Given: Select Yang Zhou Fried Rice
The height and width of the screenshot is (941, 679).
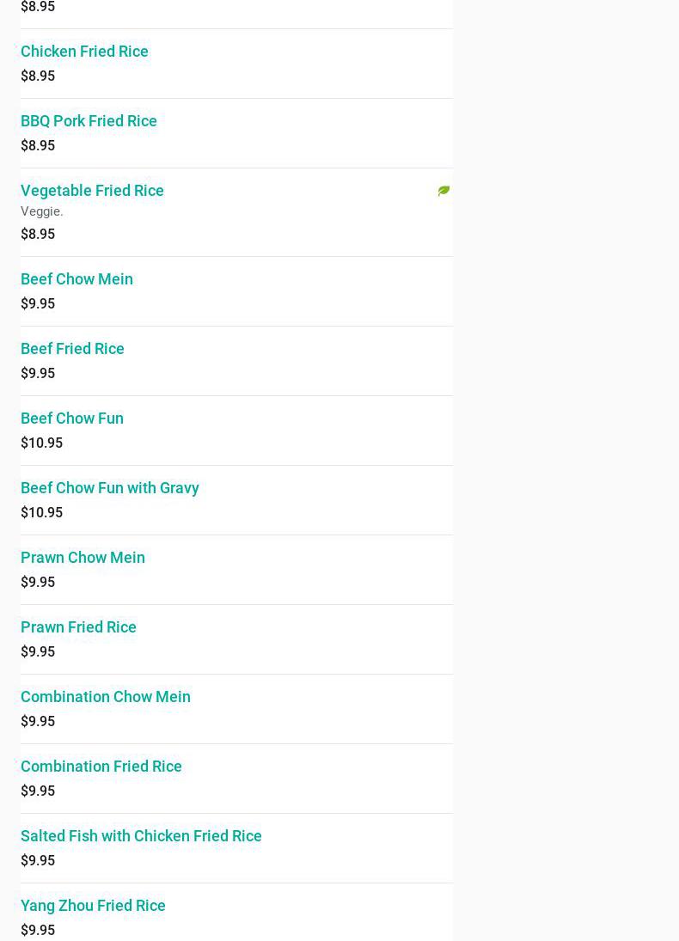Looking at the screenshot, I should coord(93,906).
